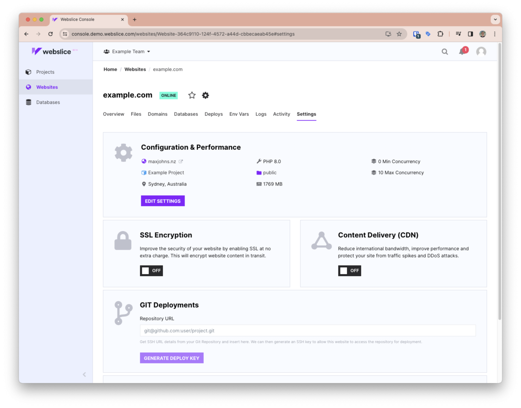Click the search magnifier icon

(x=445, y=52)
